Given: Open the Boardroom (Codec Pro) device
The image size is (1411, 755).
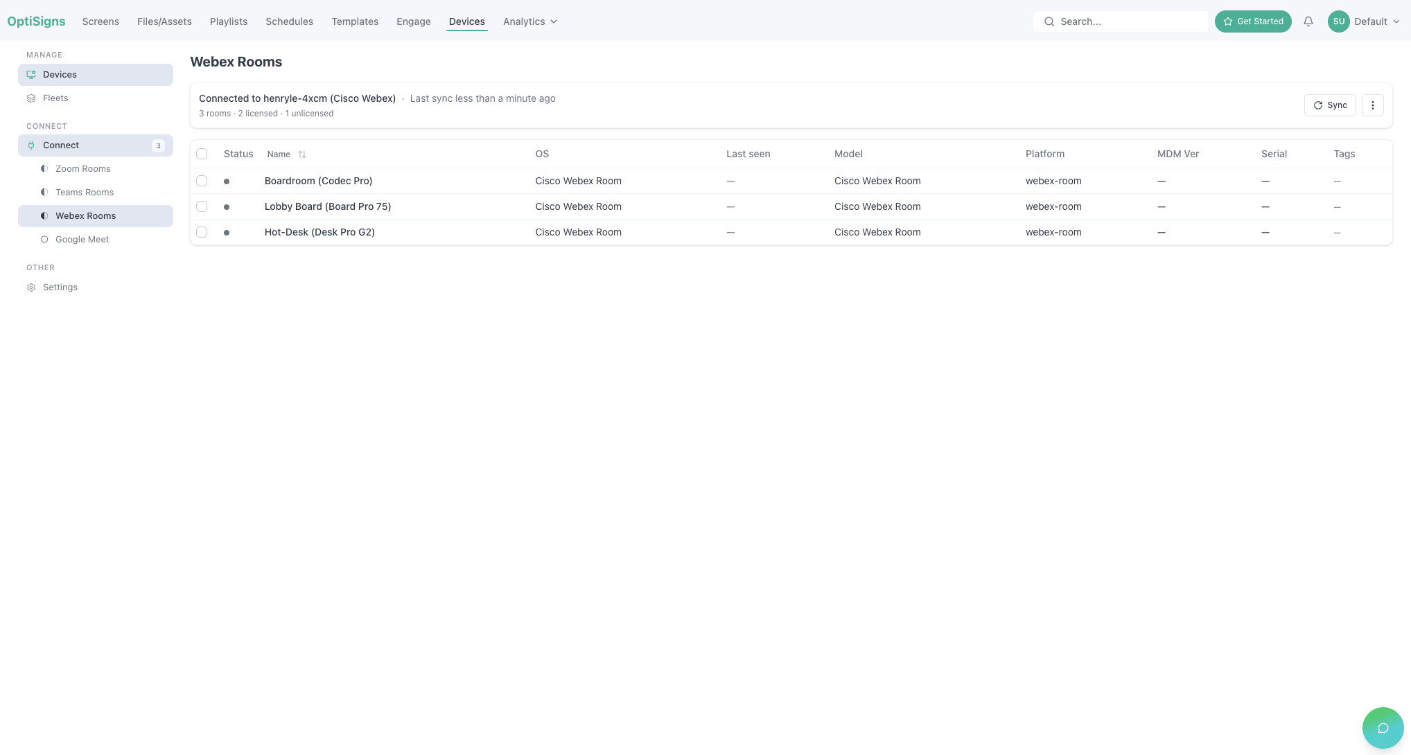Looking at the screenshot, I should click(x=318, y=181).
